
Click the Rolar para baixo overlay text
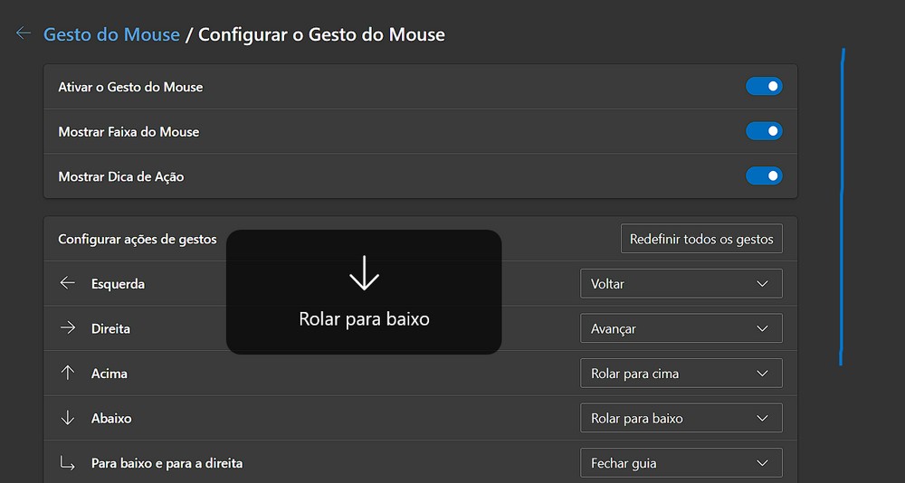coord(364,319)
